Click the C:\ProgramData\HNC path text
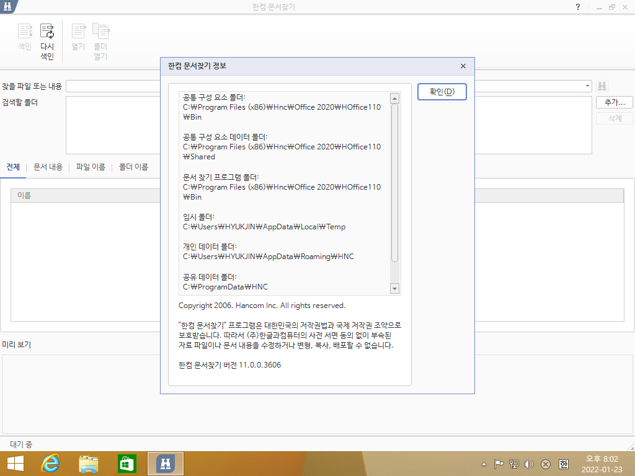Image resolution: width=635 pixels, height=476 pixels. (x=225, y=287)
